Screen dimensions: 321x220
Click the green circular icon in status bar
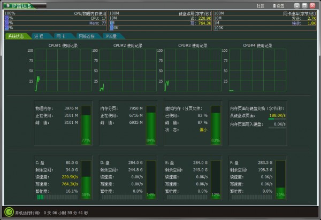(x=8, y=213)
